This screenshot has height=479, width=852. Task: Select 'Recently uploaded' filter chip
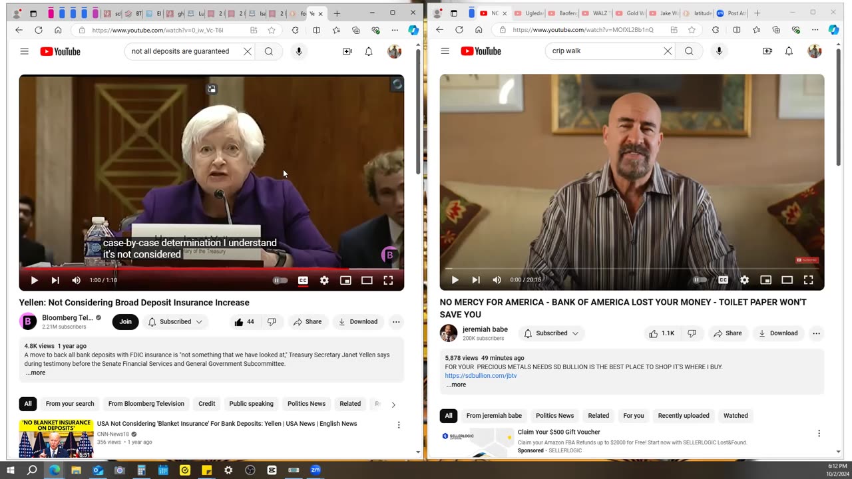click(684, 416)
